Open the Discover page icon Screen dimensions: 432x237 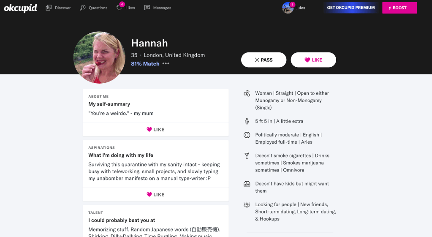coord(49,8)
